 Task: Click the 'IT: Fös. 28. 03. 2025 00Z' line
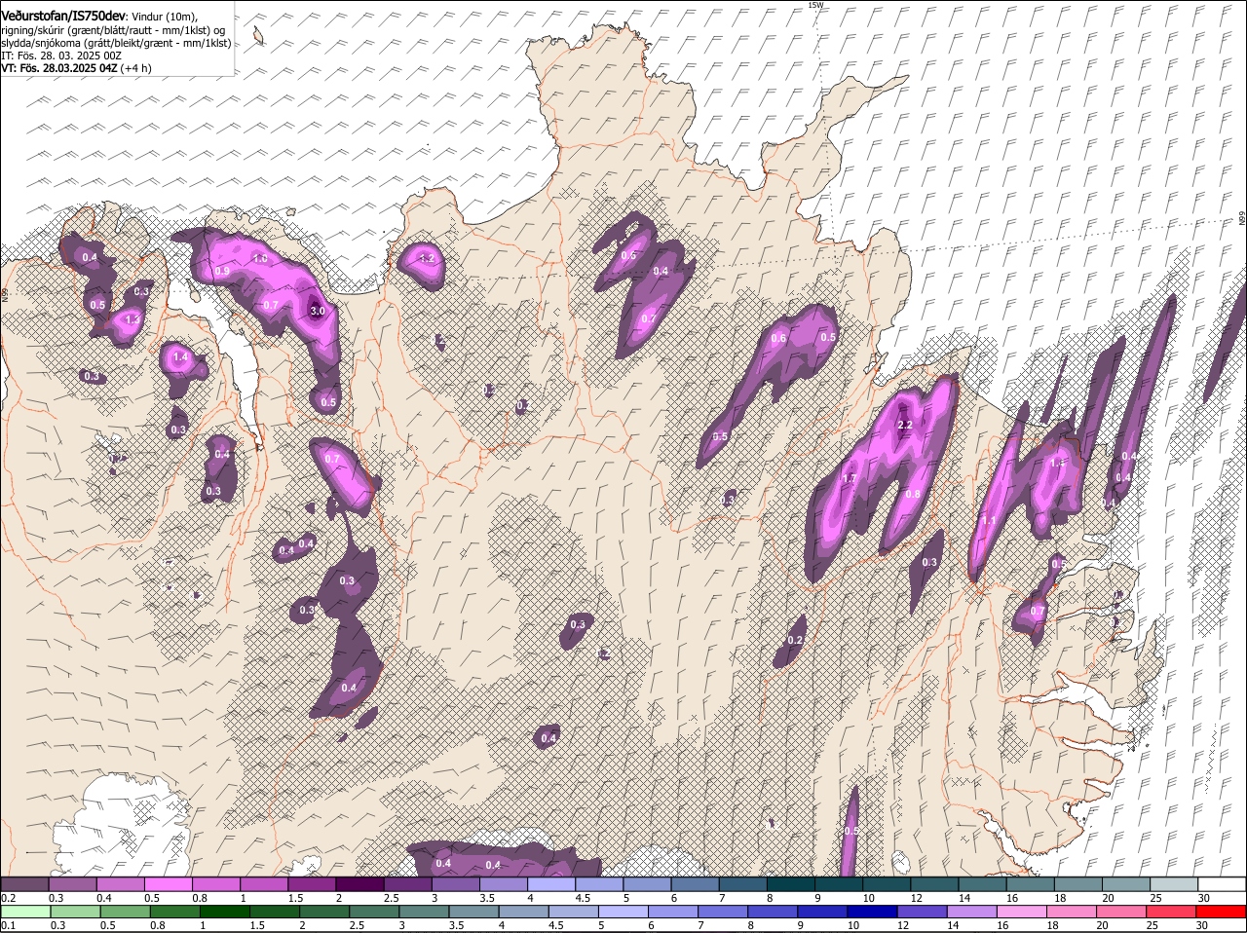pos(61,56)
